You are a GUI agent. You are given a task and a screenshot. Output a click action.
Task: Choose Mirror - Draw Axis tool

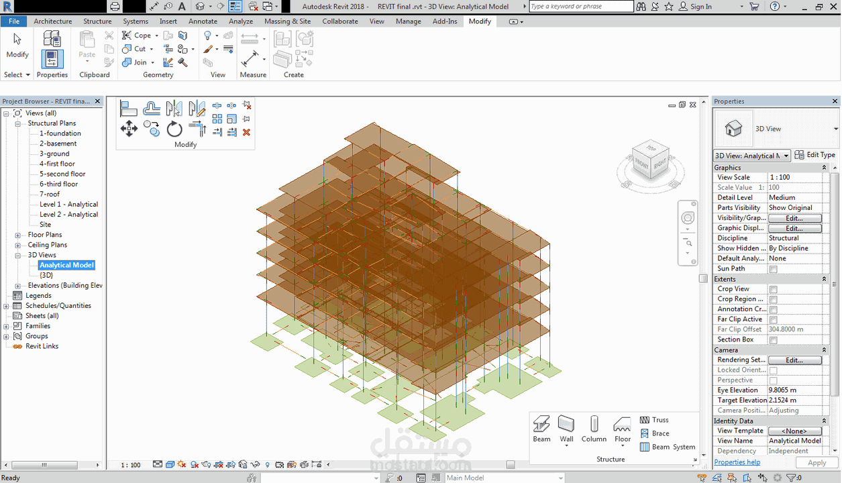tap(197, 109)
